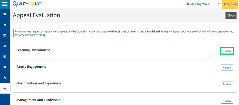Review Qualifications and Experience section
The width and height of the screenshot is (239, 105).
227,84
